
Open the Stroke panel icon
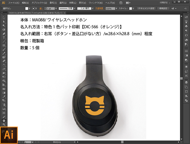(x=186, y=51)
